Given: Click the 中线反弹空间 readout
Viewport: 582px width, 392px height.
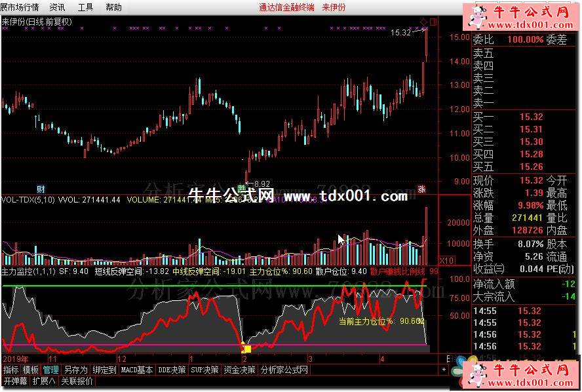Looking at the screenshot, I should [209, 271].
